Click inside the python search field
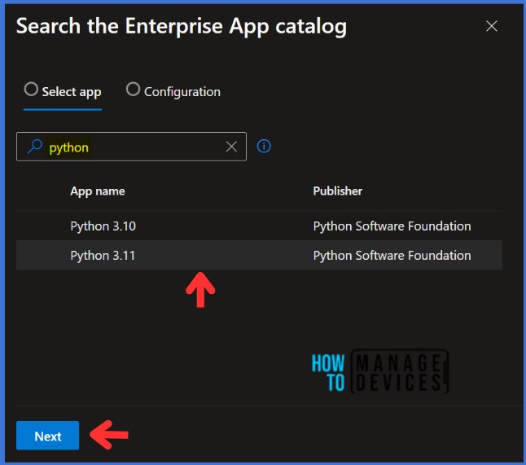The height and width of the screenshot is (465, 526). coord(132,147)
